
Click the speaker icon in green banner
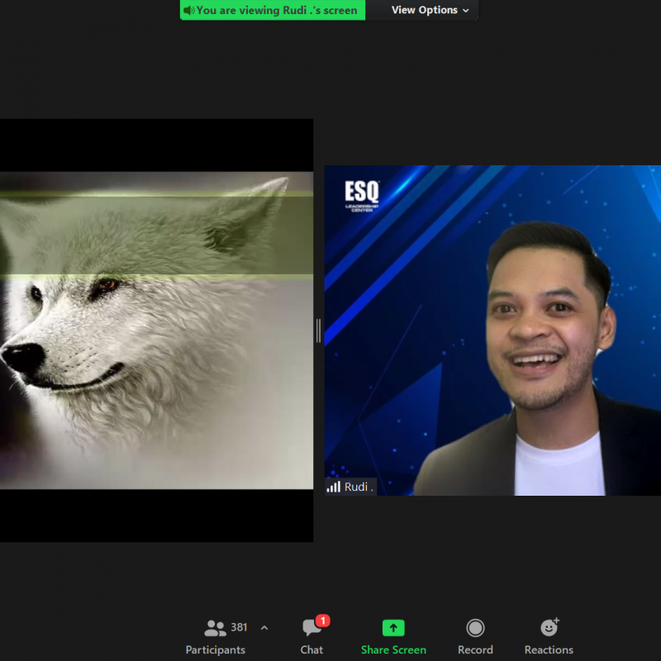188,10
